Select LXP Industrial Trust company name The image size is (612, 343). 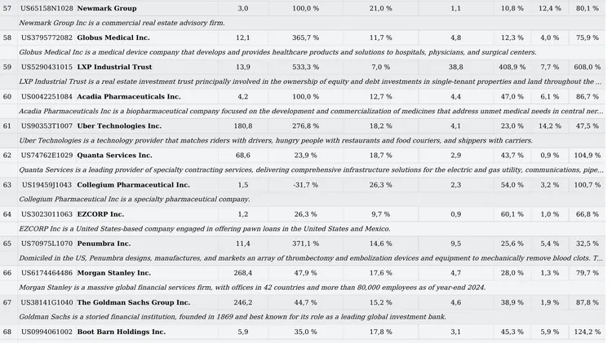pyautogui.click(x=114, y=67)
